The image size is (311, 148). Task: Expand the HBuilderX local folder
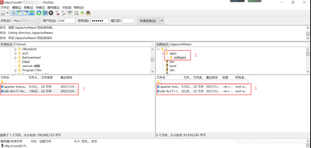(15, 49)
